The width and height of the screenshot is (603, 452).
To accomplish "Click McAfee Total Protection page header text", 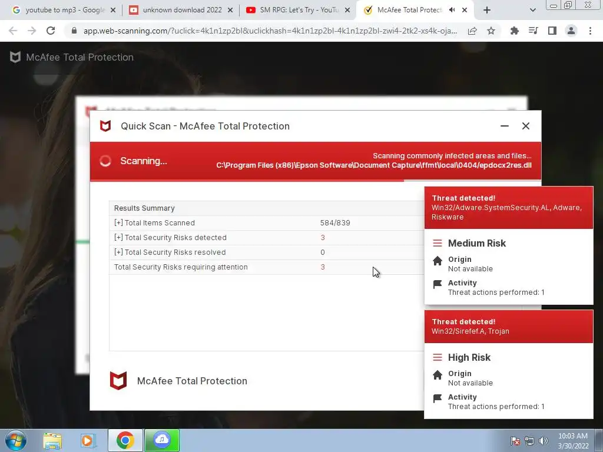I will pos(80,57).
